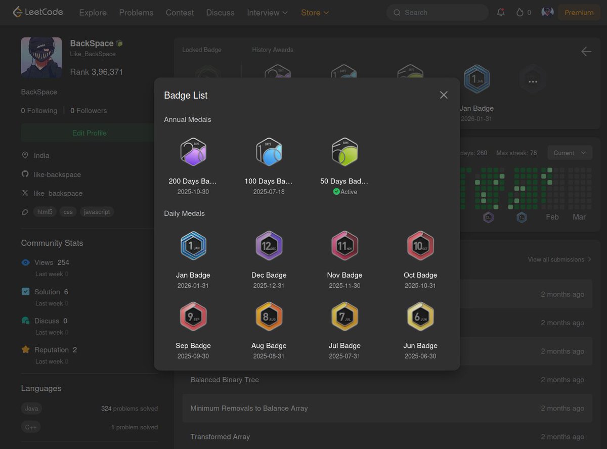
Task: Click the Views eye icon
Action: tap(25, 262)
